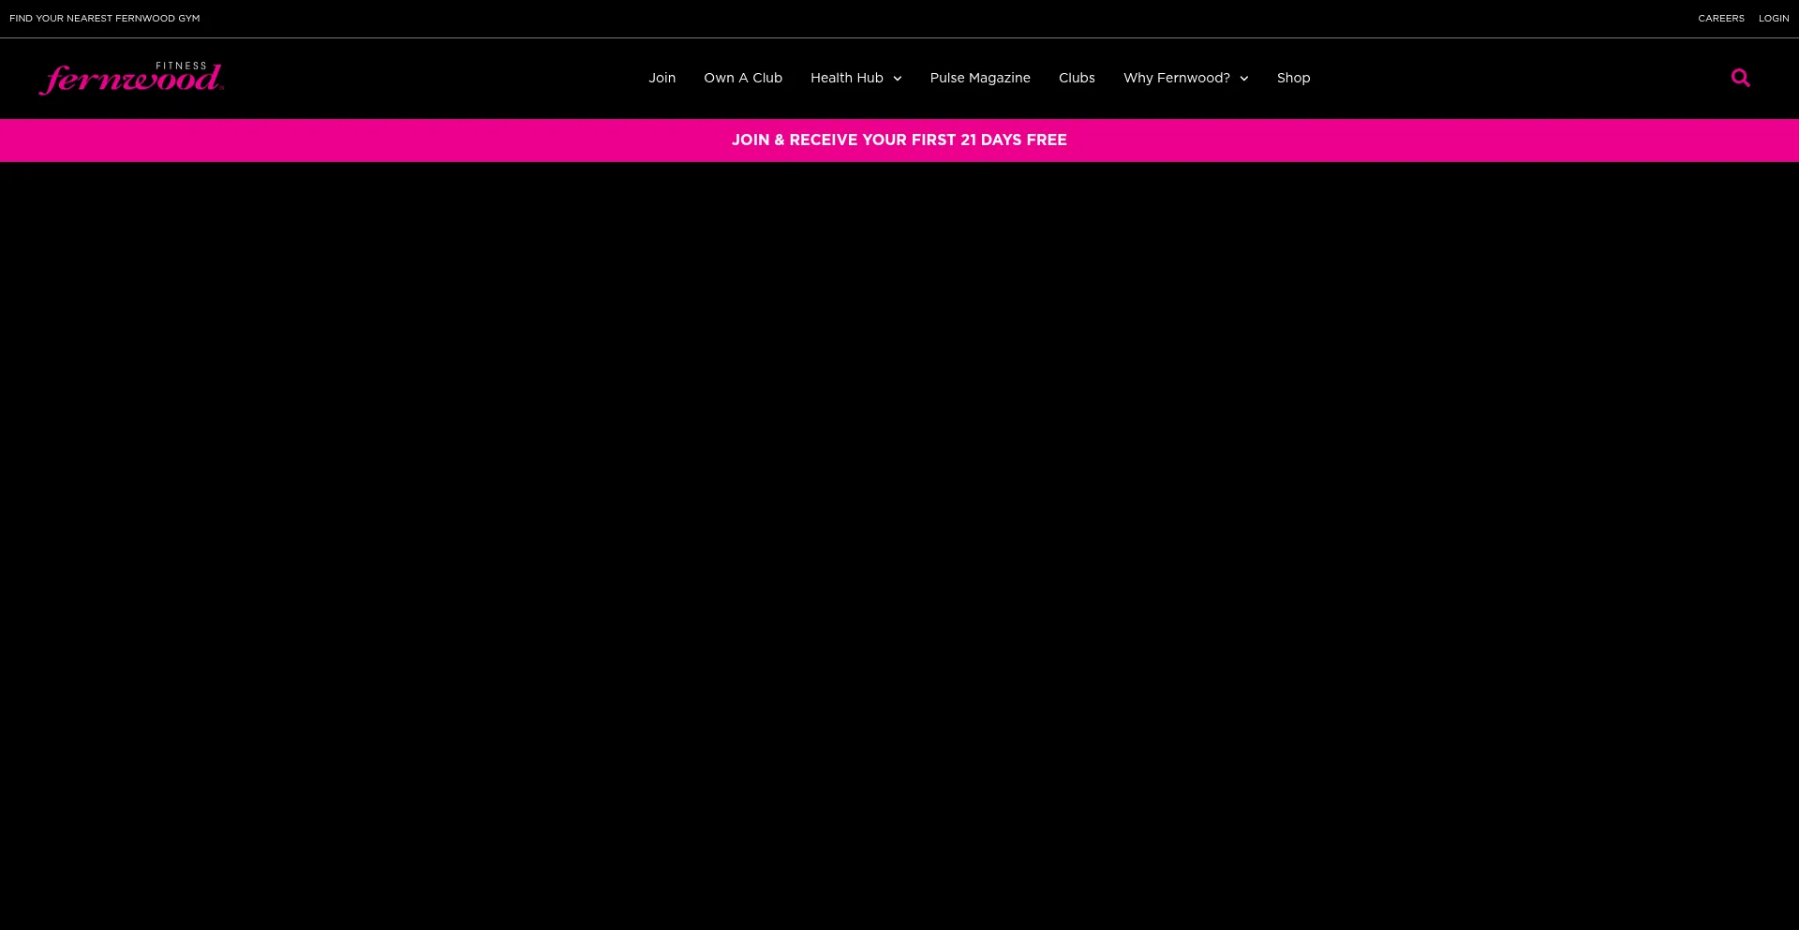Select the Health Hub menu label

[847, 78]
